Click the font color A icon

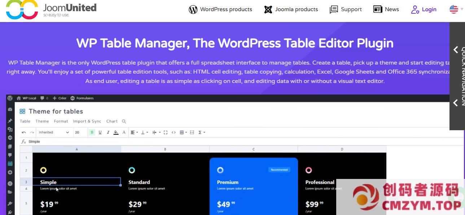[124, 132]
